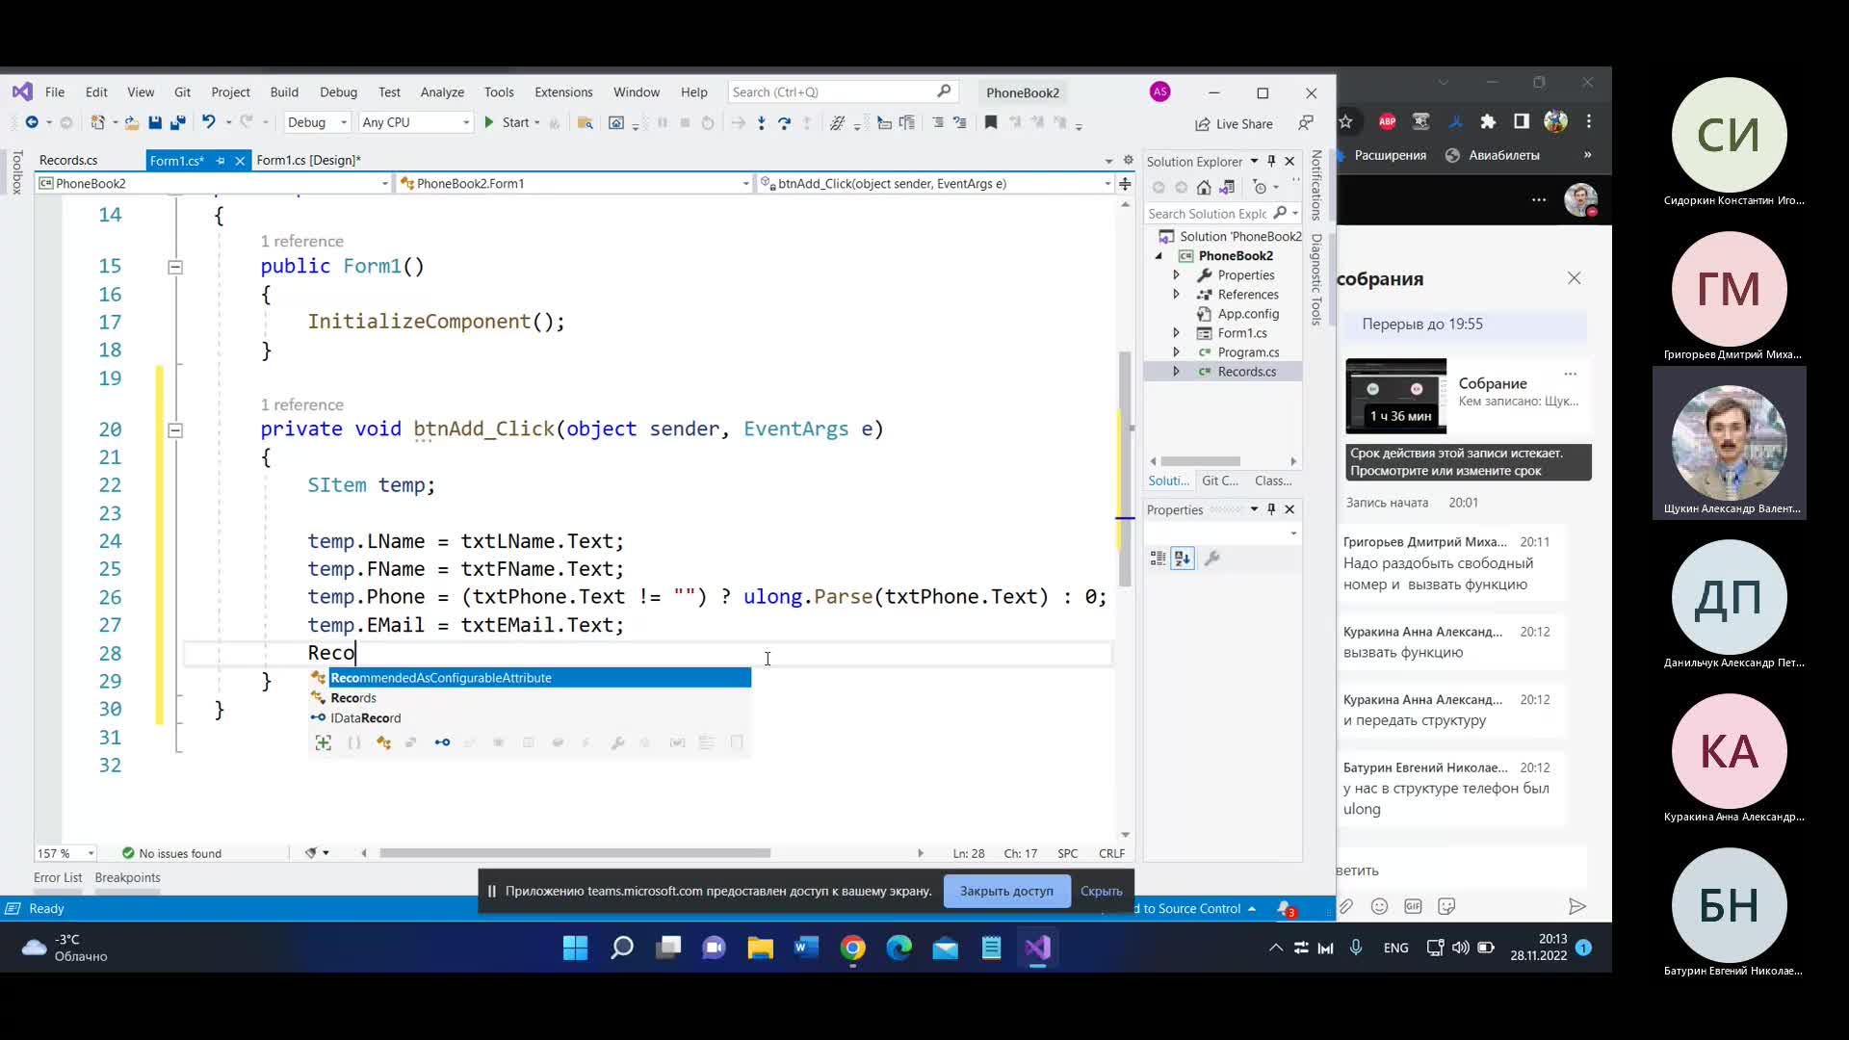Click the Categorized icon in Properties panel
The height and width of the screenshot is (1040, 1849).
pos(1159,558)
